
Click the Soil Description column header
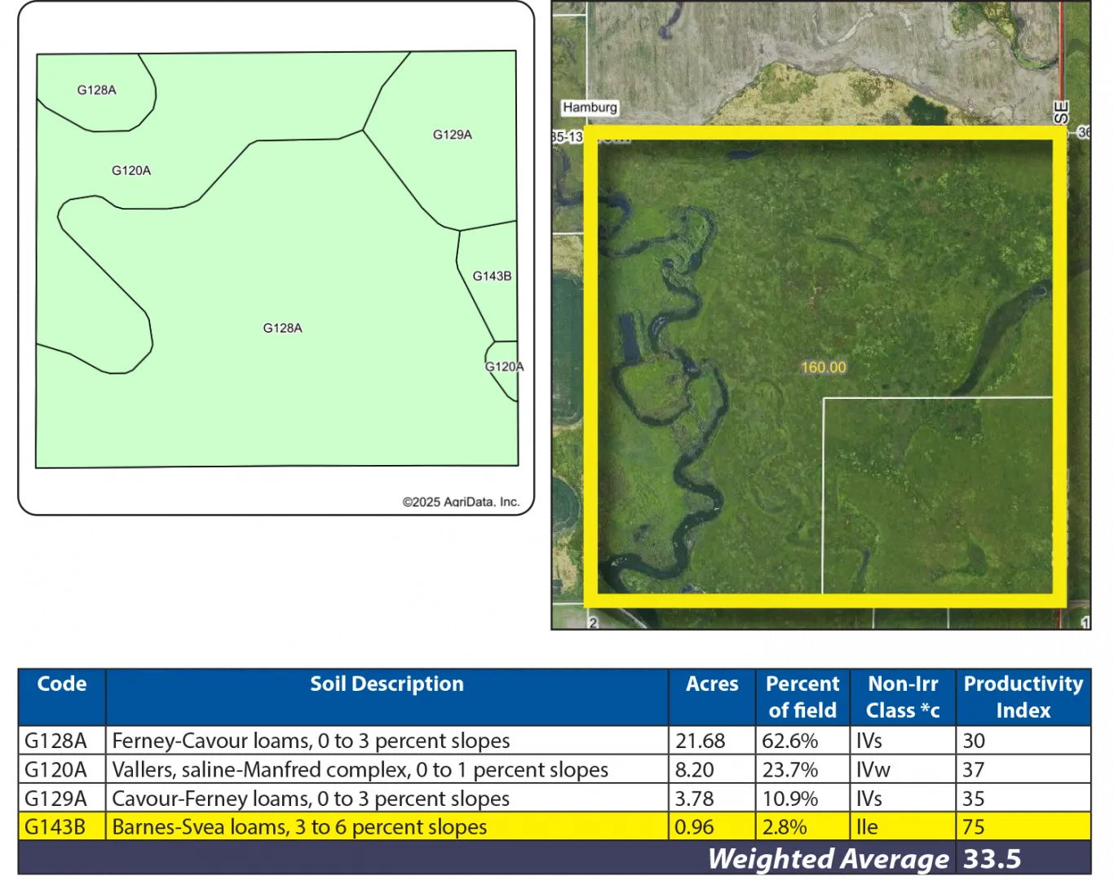pyautogui.click(x=387, y=684)
